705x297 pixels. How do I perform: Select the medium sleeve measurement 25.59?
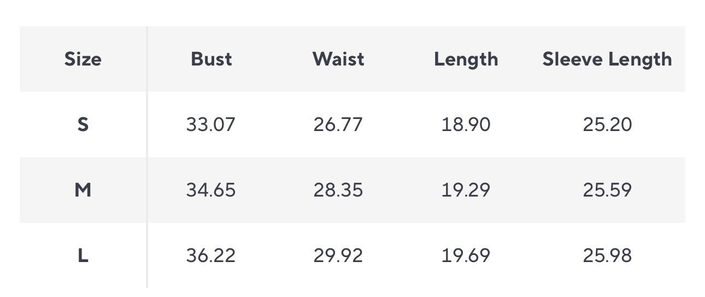pos(607,190)
